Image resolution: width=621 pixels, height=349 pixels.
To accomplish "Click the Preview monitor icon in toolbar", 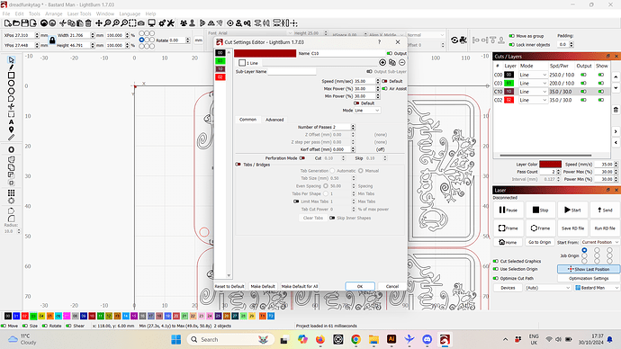I will point(152,23).
